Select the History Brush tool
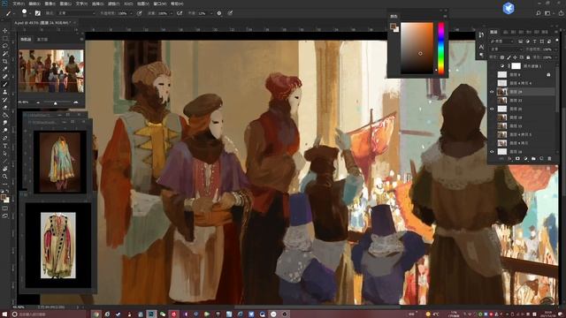566x318 pixels. point(5,100)
